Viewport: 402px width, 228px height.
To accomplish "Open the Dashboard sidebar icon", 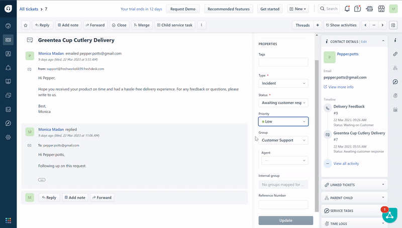I will tap(8, 26).
